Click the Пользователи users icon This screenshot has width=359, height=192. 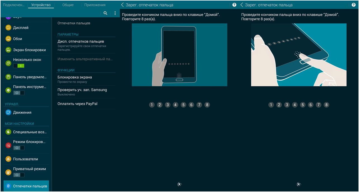8,159
